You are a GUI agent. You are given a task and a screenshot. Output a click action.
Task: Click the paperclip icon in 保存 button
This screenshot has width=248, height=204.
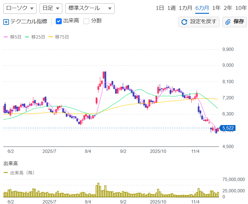228,22
